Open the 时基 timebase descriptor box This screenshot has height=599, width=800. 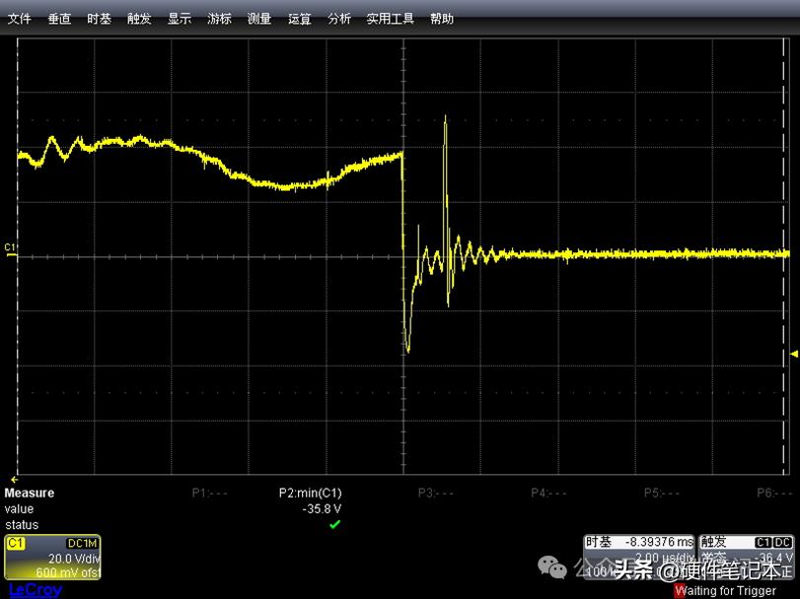[639, 558]
